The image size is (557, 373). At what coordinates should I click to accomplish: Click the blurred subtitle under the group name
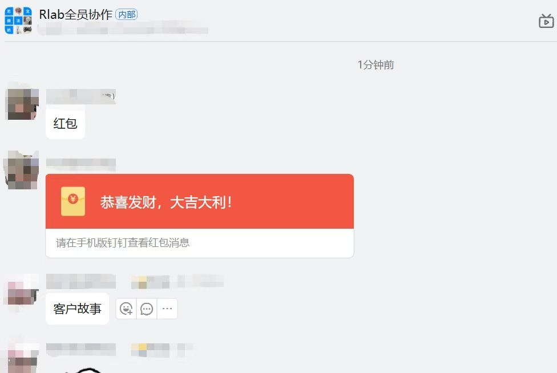123,28
